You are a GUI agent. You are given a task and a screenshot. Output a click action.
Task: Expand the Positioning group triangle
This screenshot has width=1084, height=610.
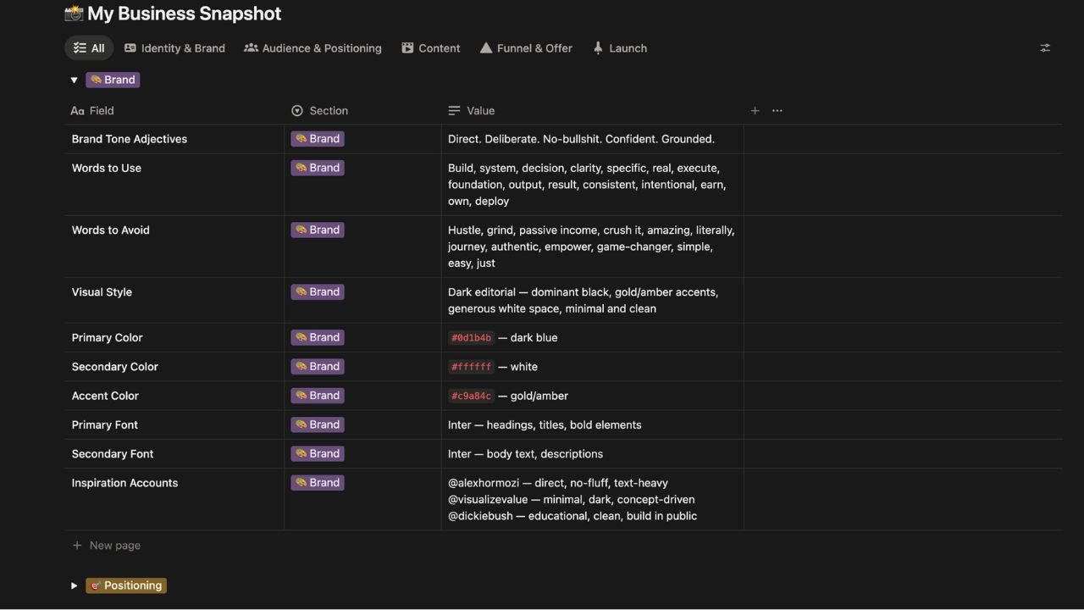coord(74,585)
